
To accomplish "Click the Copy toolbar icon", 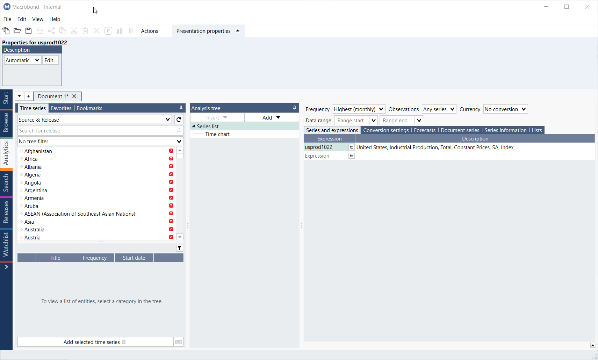I will click(x=63, y=31).
